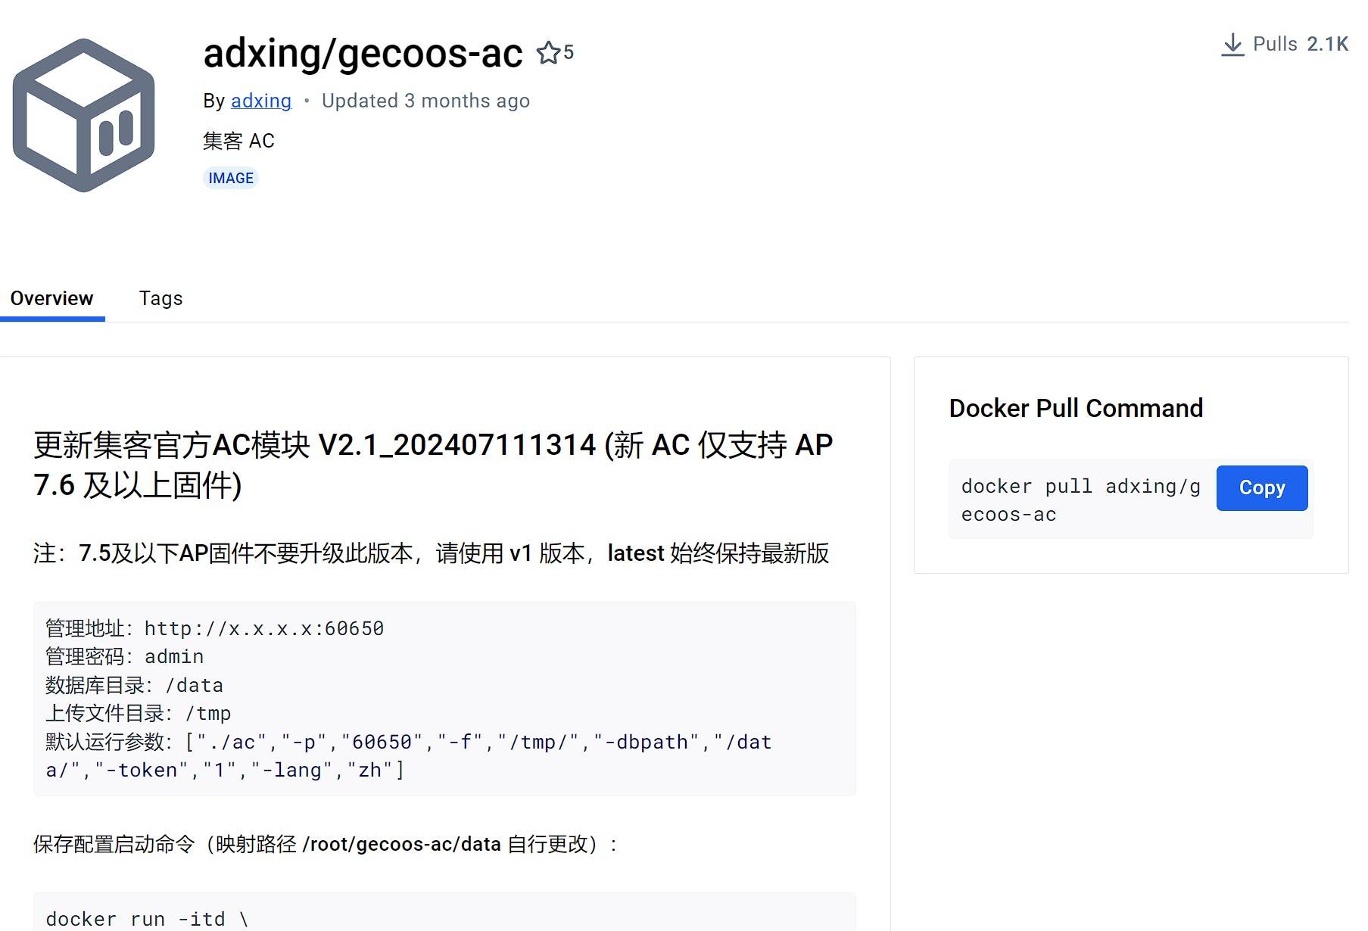
Task: Click the star icon next to repository name
Action: pyautogui.click(x=548, y=53)
